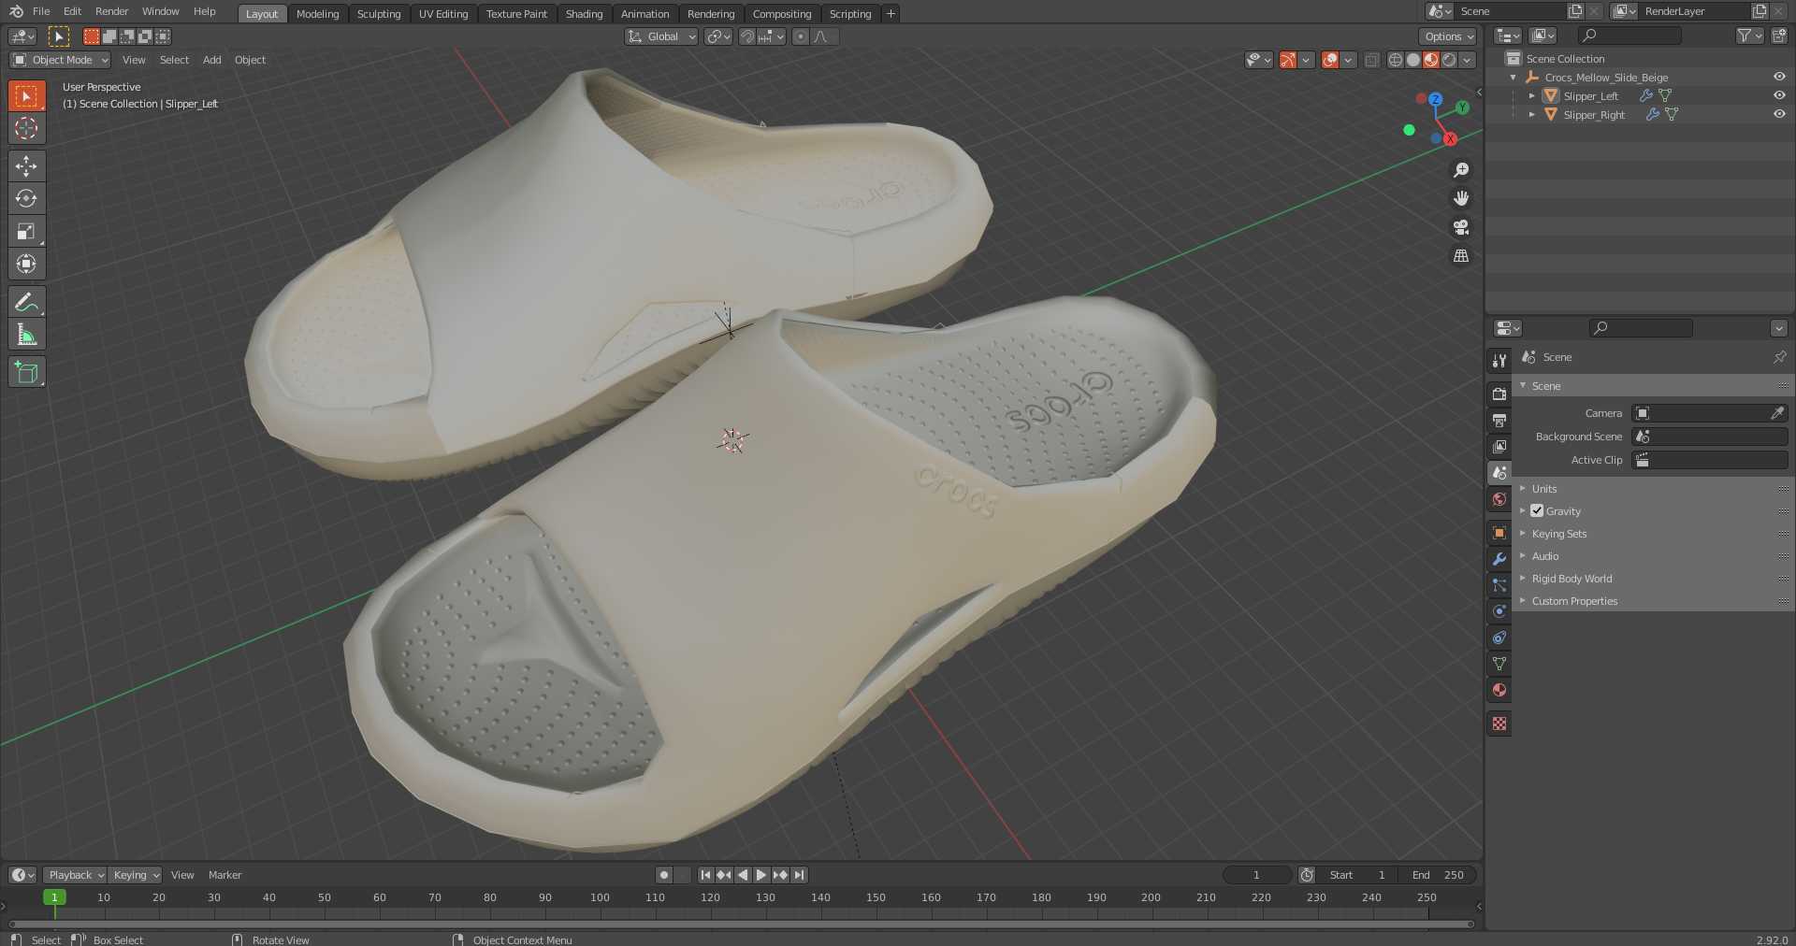Open the World properties tab
Image resolution: width=1796 pixels, height=946 pixels.
point(1499,498)
